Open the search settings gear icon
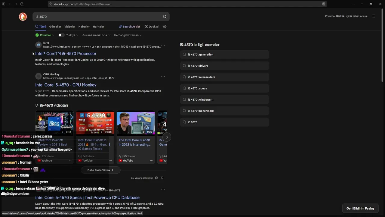This screenshot has height=217, width=385. [x=165, y=27]
